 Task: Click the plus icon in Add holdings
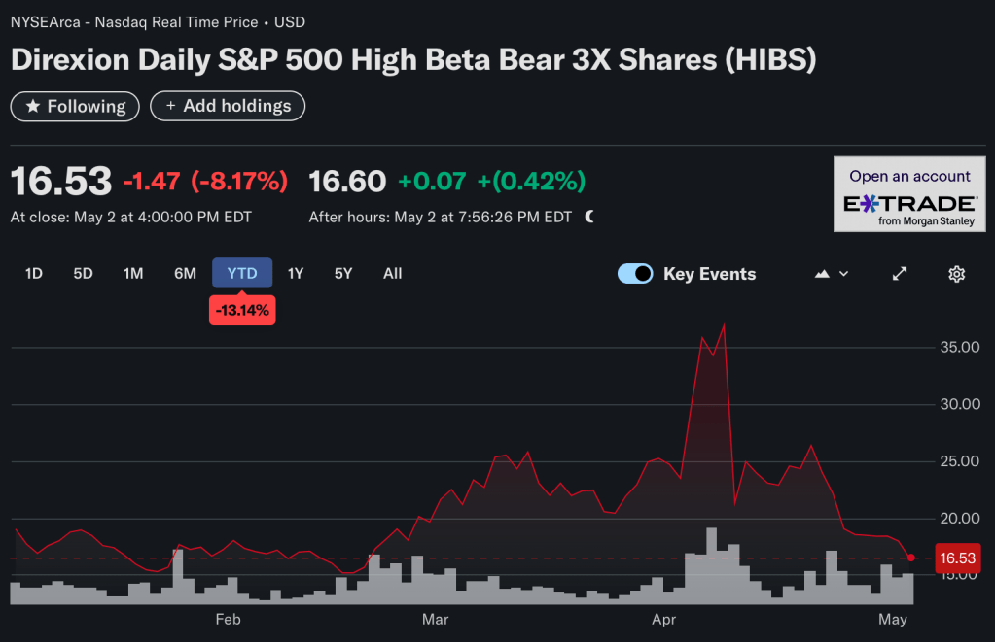170,106
